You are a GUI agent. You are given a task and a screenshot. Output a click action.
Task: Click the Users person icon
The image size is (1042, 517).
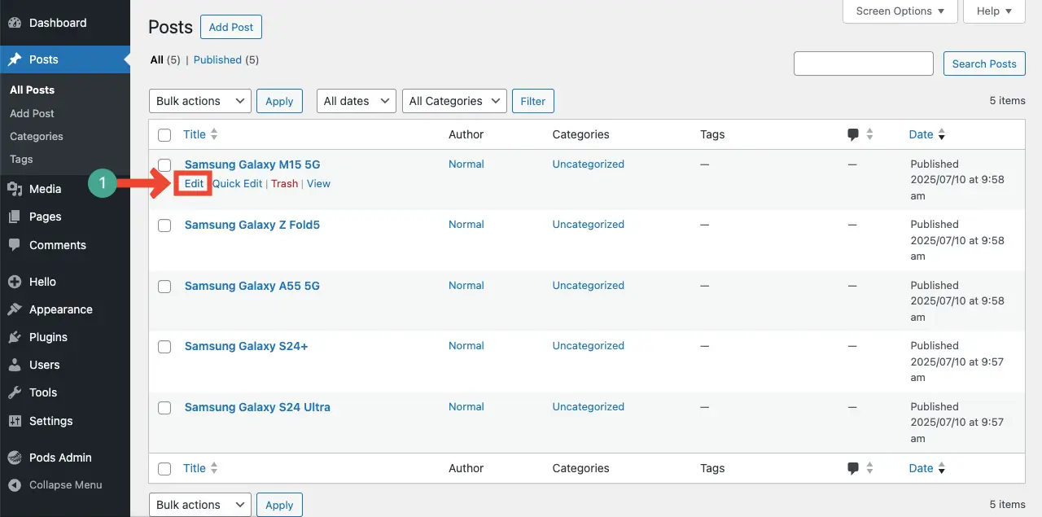pos(15,365)
